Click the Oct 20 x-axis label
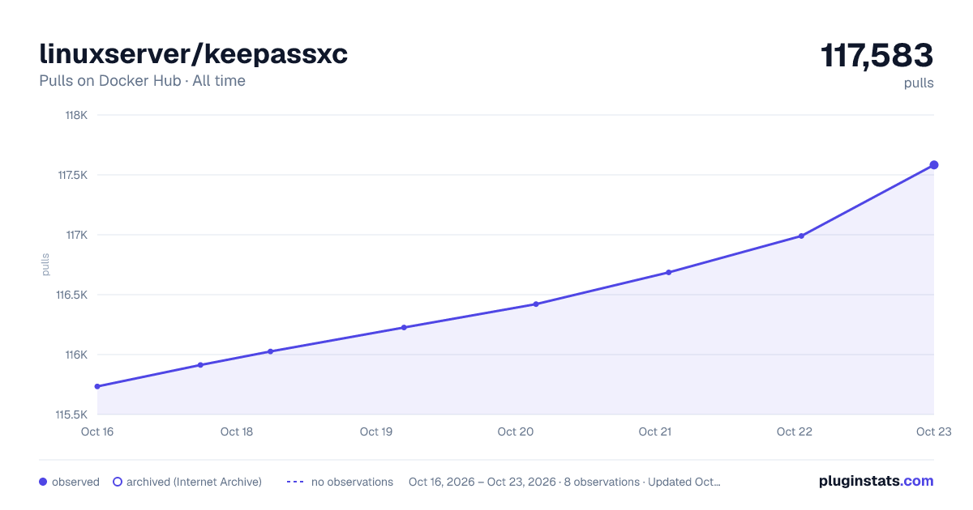This screenshot has height=510, width=973. click(x=516, y=431)
